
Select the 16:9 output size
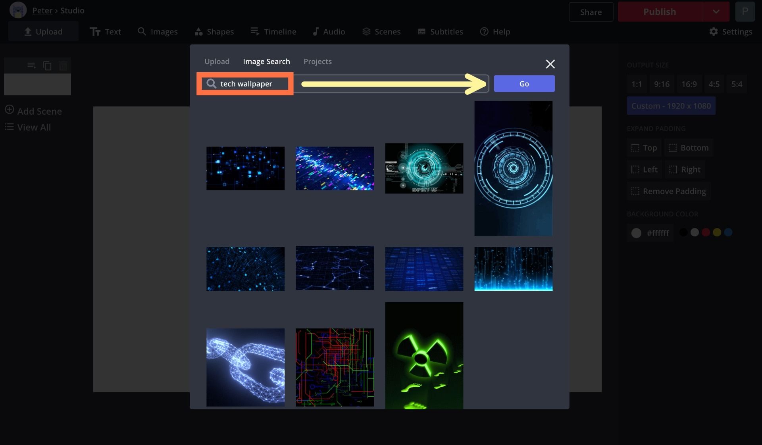click(689, 84)
